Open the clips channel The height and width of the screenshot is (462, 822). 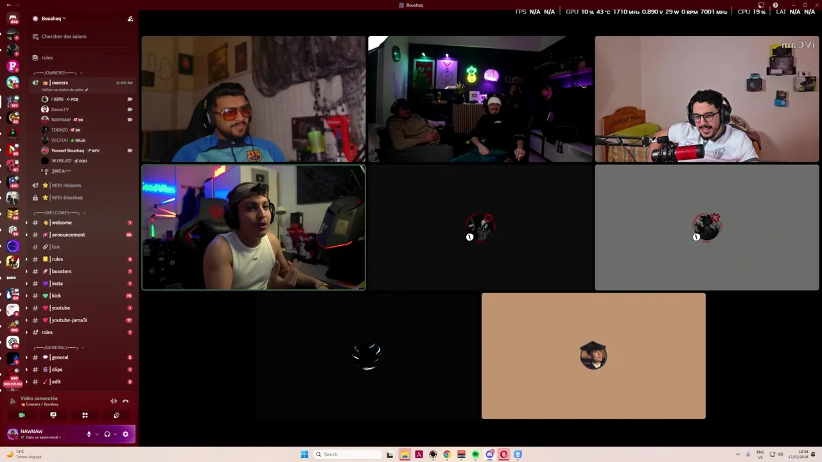[x=82, y=370]
